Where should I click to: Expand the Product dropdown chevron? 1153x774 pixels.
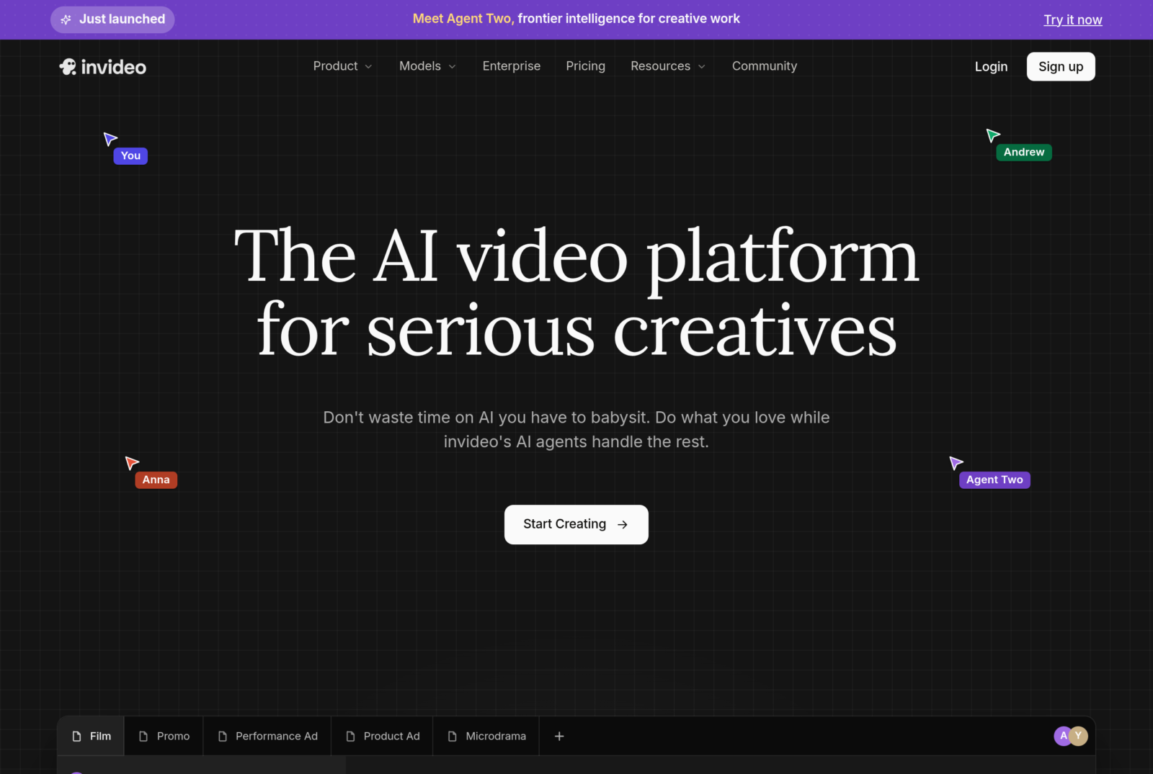click(x=369, y=66)
